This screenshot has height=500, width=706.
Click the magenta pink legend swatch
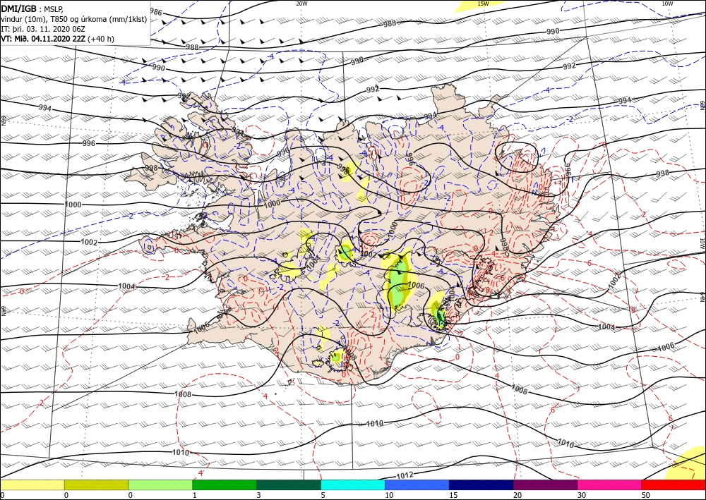pyautogui.click(x=610, y=484)
